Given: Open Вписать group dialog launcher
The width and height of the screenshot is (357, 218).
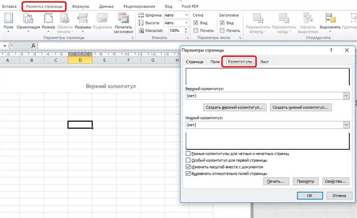Looking at the screenshot, I should [x=187, y=38].
